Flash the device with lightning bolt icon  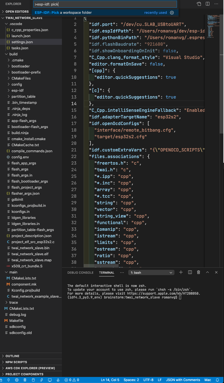tap(42, 380)
